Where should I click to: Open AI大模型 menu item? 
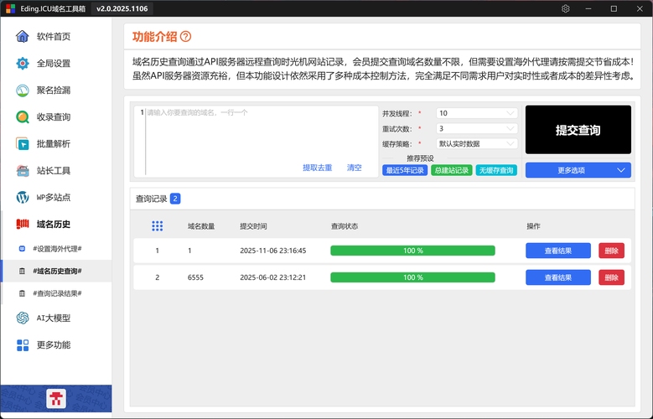pyautogui.click(x=56, y=318)
